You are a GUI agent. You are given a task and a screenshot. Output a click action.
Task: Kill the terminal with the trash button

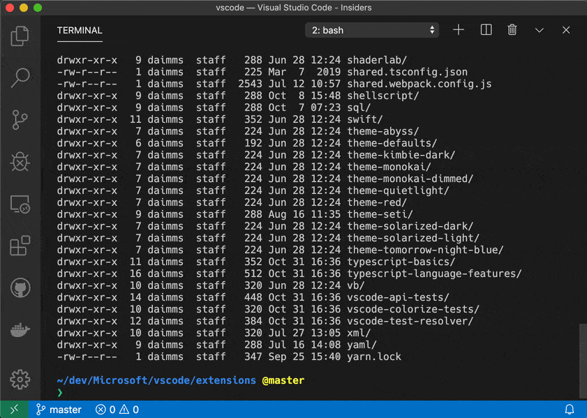tap(512, 30)
